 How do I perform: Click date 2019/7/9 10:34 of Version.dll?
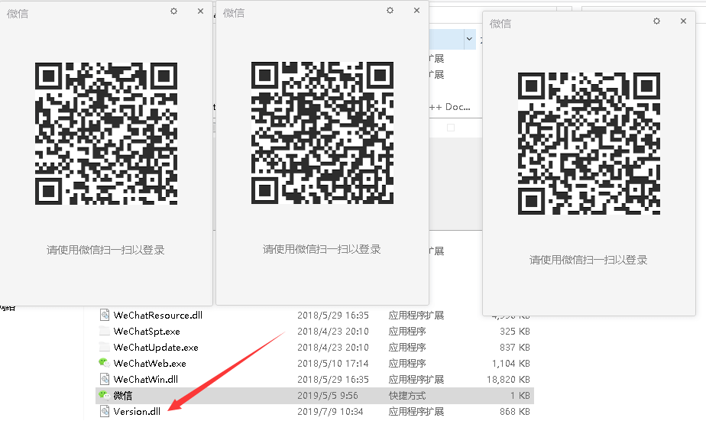[330, 412]
